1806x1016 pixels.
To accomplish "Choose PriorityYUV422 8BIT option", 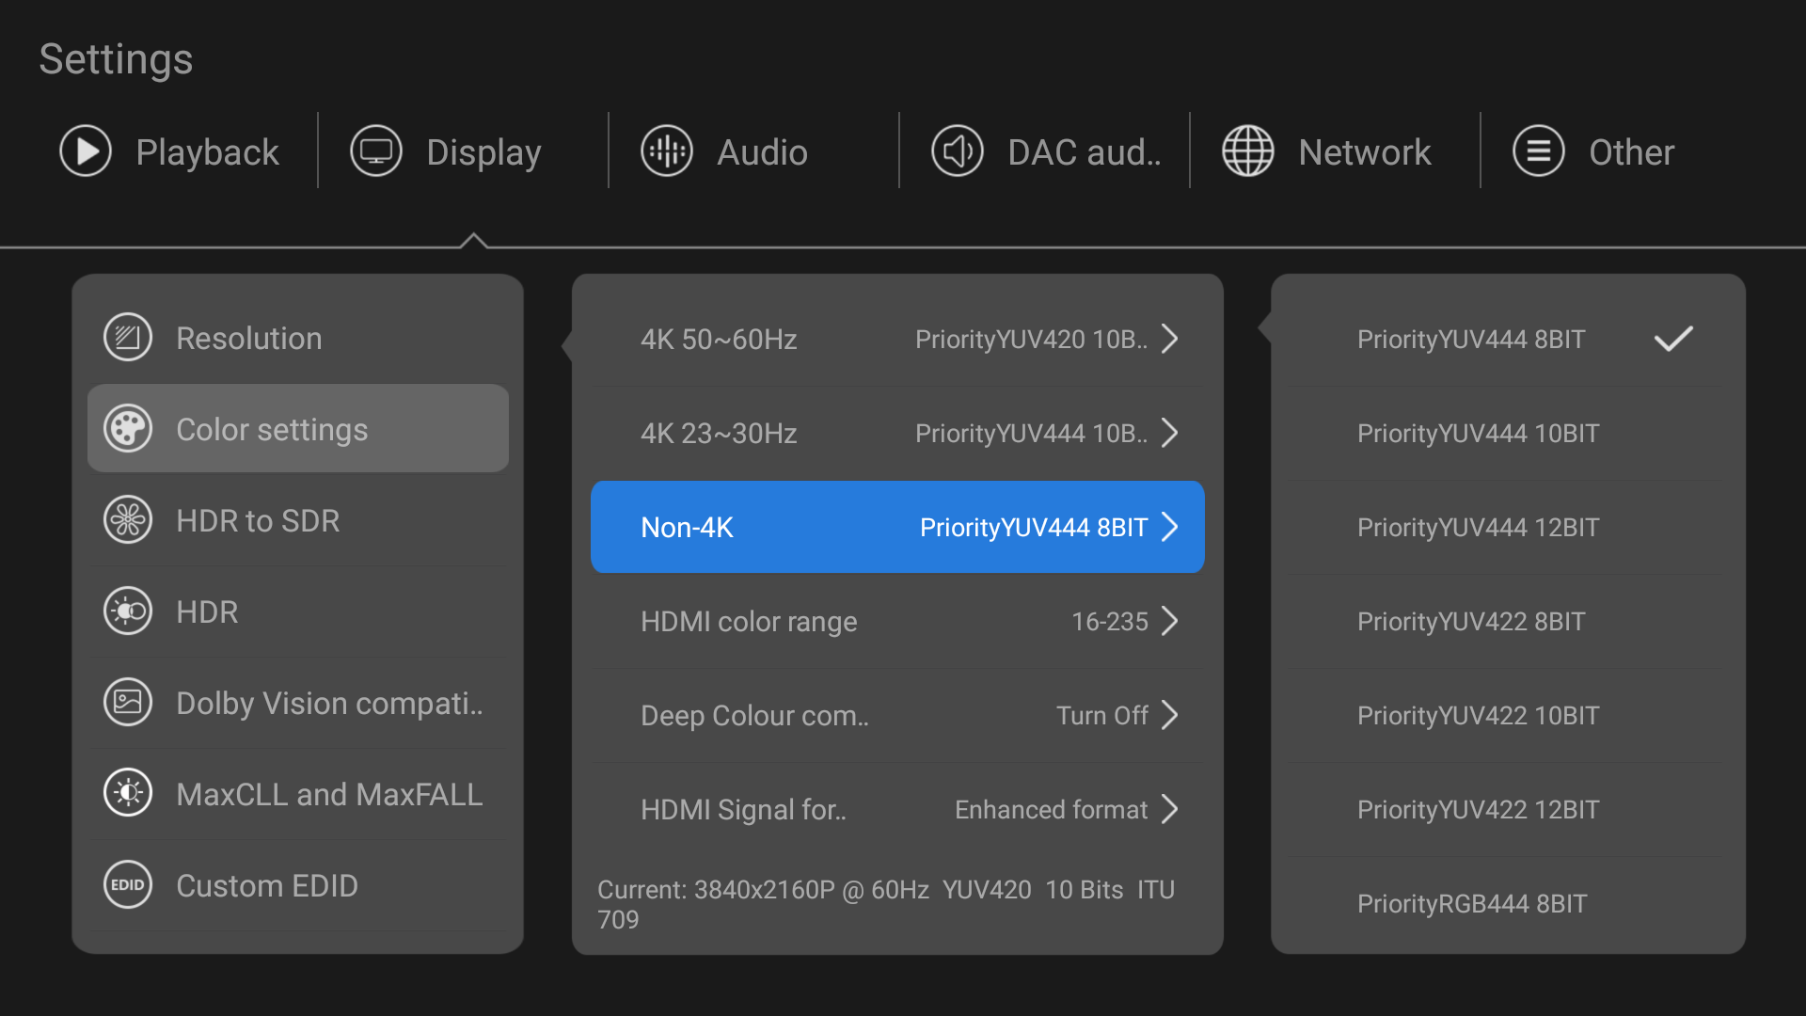I will pyautogui.click(x=1506, y=622).
